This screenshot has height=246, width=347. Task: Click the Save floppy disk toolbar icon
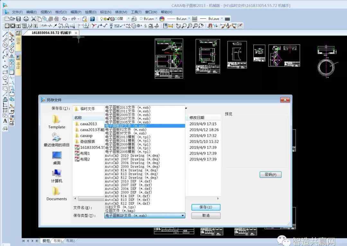pos(18,19)
